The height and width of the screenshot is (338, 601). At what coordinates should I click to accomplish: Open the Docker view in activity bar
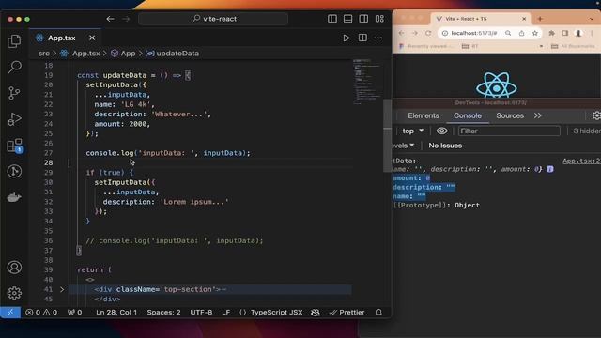click(14, 197)
